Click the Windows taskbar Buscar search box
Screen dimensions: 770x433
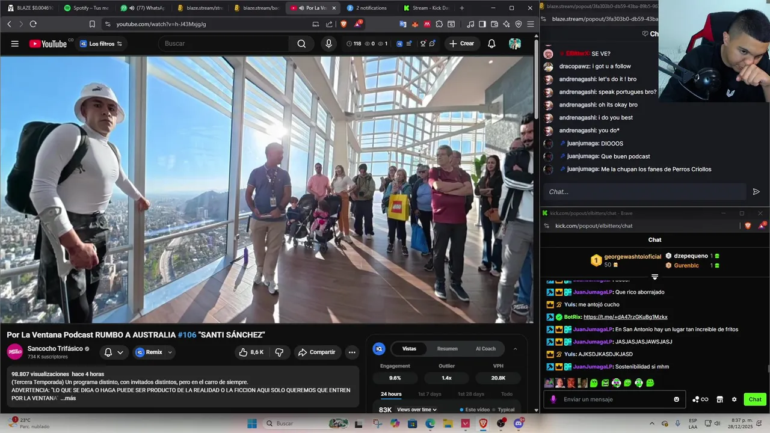coord(307,423)
